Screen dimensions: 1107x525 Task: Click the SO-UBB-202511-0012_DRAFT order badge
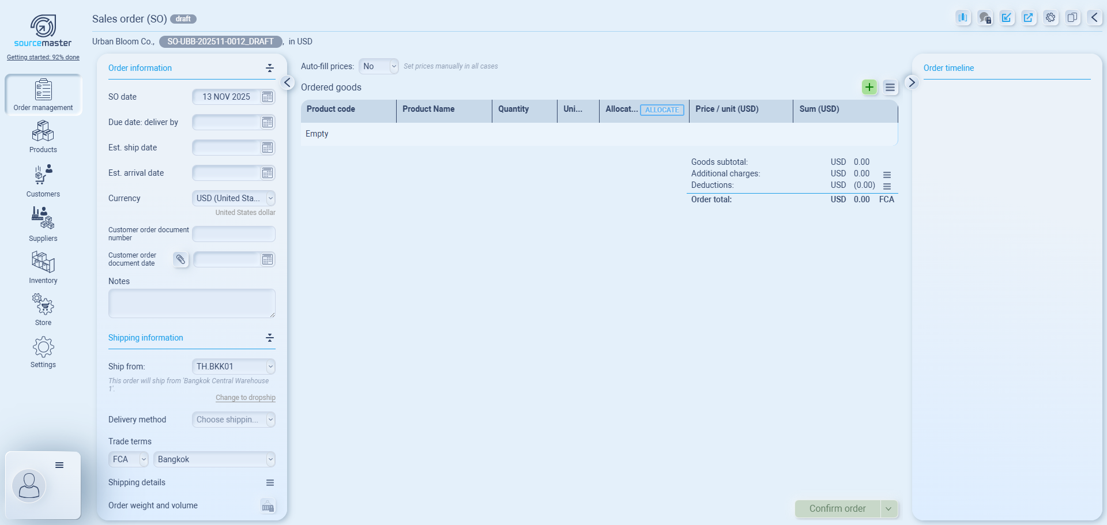point(221,41)
